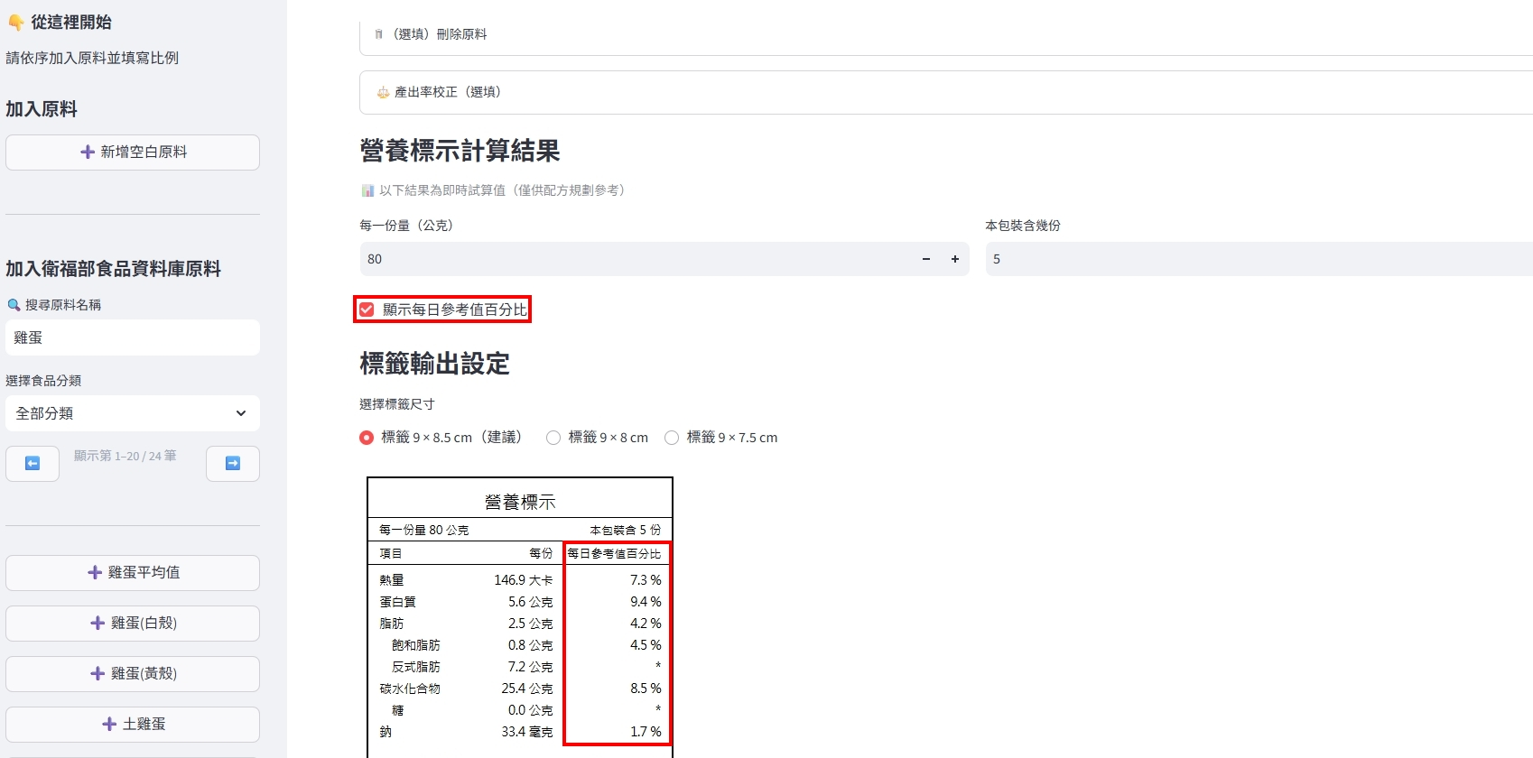Go to previous page with left arrow
The width and height of the screenshot is (1533, 758).
(33, 464)
